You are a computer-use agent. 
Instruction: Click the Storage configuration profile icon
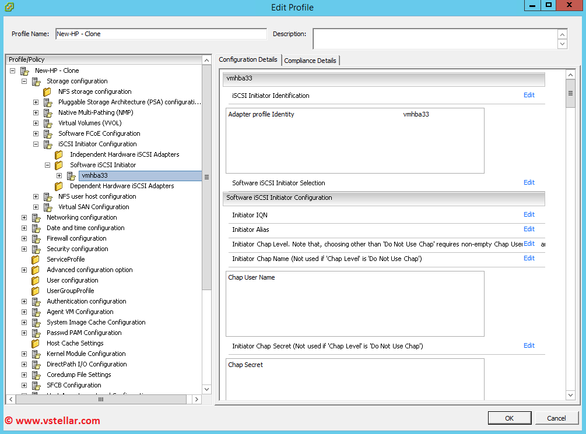tap(36, 82)
